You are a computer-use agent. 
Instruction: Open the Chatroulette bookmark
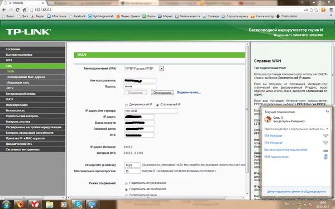(x=287, y=16)
